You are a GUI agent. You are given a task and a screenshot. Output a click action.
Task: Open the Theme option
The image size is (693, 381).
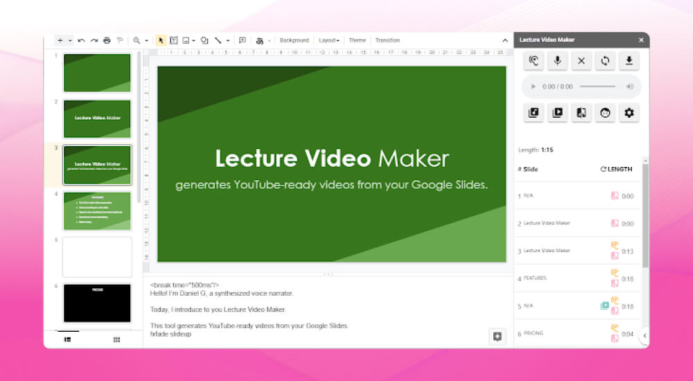pyautogui.click(x=357, y=40)
